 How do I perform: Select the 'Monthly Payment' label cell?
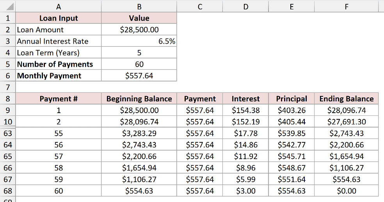click(59, 76)
